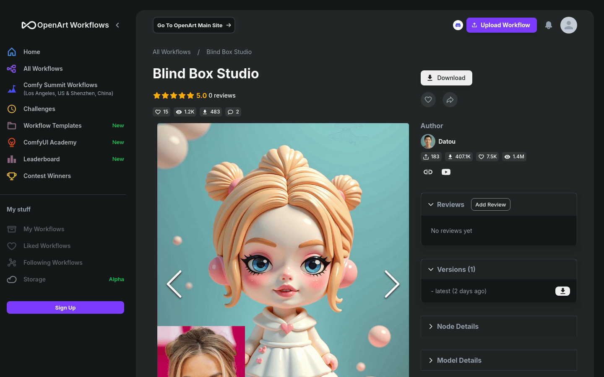Click the Upload Workflow button
Screen dimensions: 604x377
click(x=501, y=25)
